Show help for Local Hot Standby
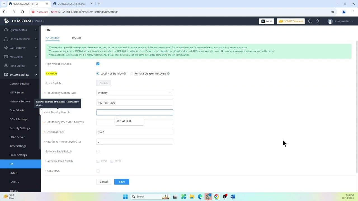Screen dimensions: 358x201 [125, 73]
